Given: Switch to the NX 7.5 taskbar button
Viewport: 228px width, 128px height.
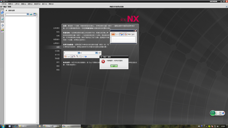Looking at the screenshot, I should (71, 126).
